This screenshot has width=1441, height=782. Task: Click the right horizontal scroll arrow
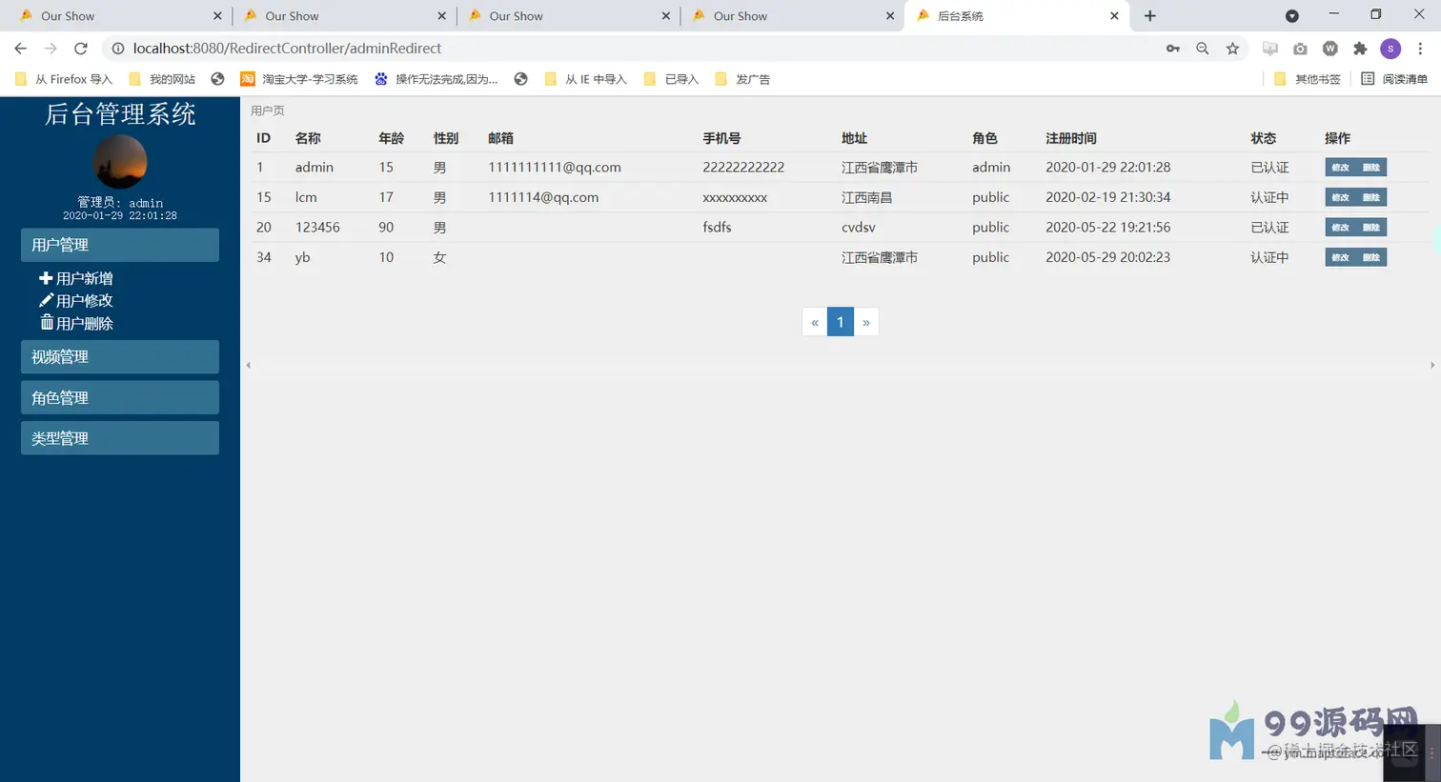(1432, 365)
